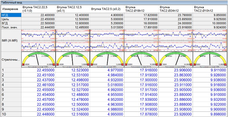Click row number 4 header

tap(11, 85)
